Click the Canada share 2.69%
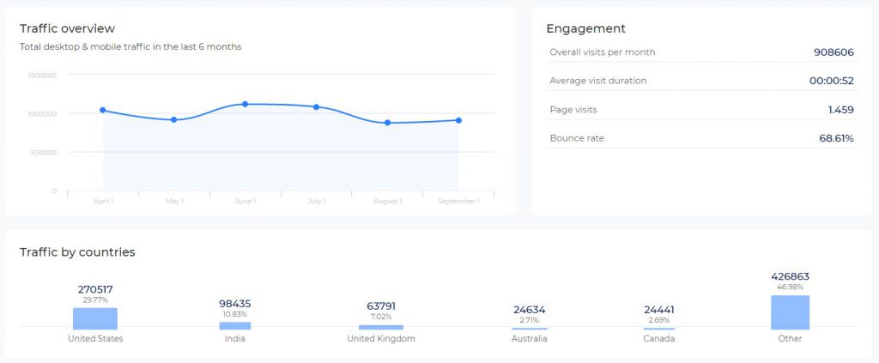The width and height of the screenshot is (879, 363). coord(659,320)
